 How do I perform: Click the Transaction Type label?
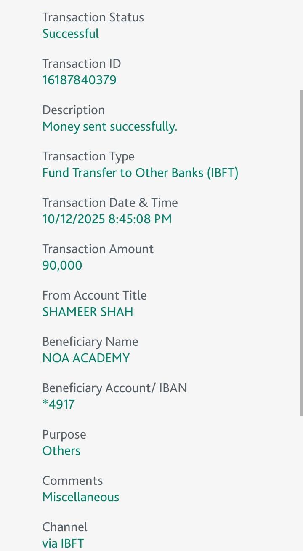coord(88,156)
